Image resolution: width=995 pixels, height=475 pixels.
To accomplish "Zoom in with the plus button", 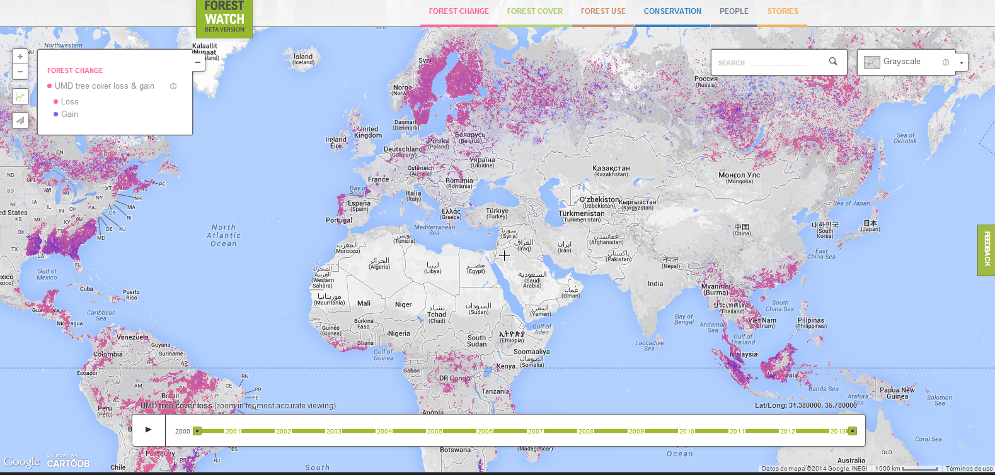I will coord(20,57).
